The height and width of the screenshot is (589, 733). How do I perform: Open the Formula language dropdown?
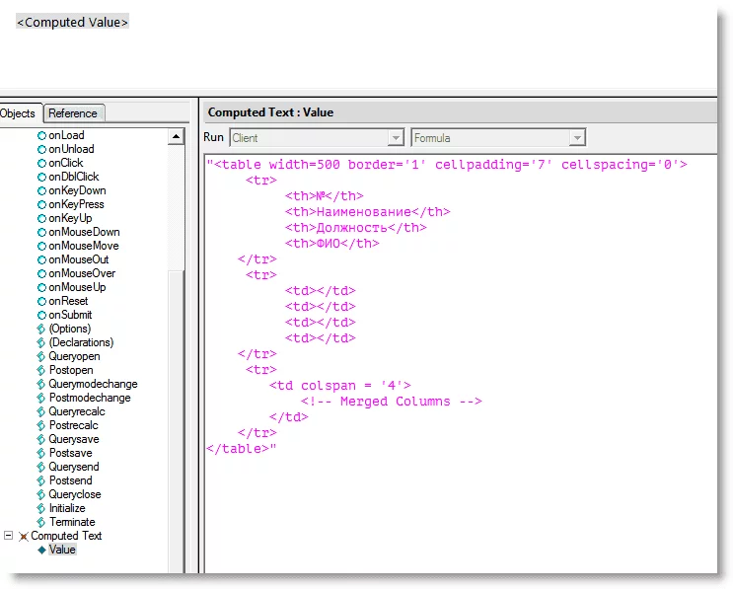(x=577, y=138)
